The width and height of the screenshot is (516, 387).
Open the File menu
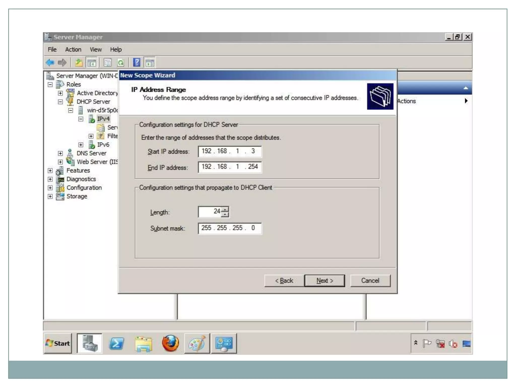coord(52,49)
